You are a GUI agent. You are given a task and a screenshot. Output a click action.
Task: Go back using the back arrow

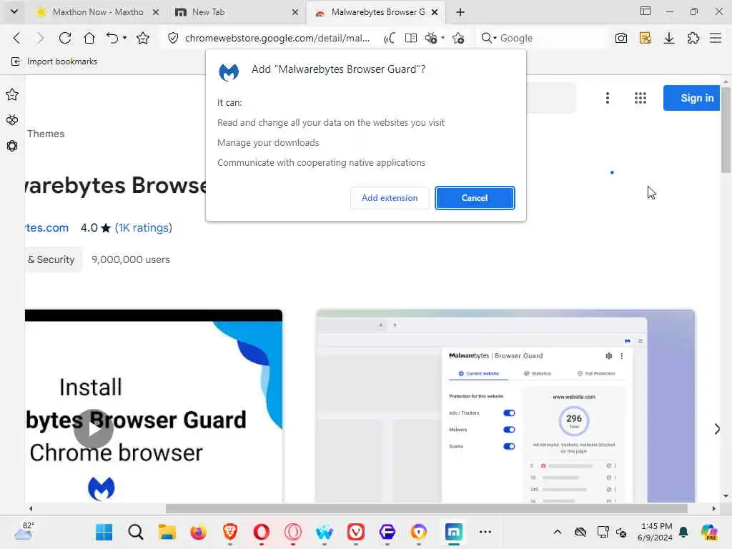tap(17, 38)
